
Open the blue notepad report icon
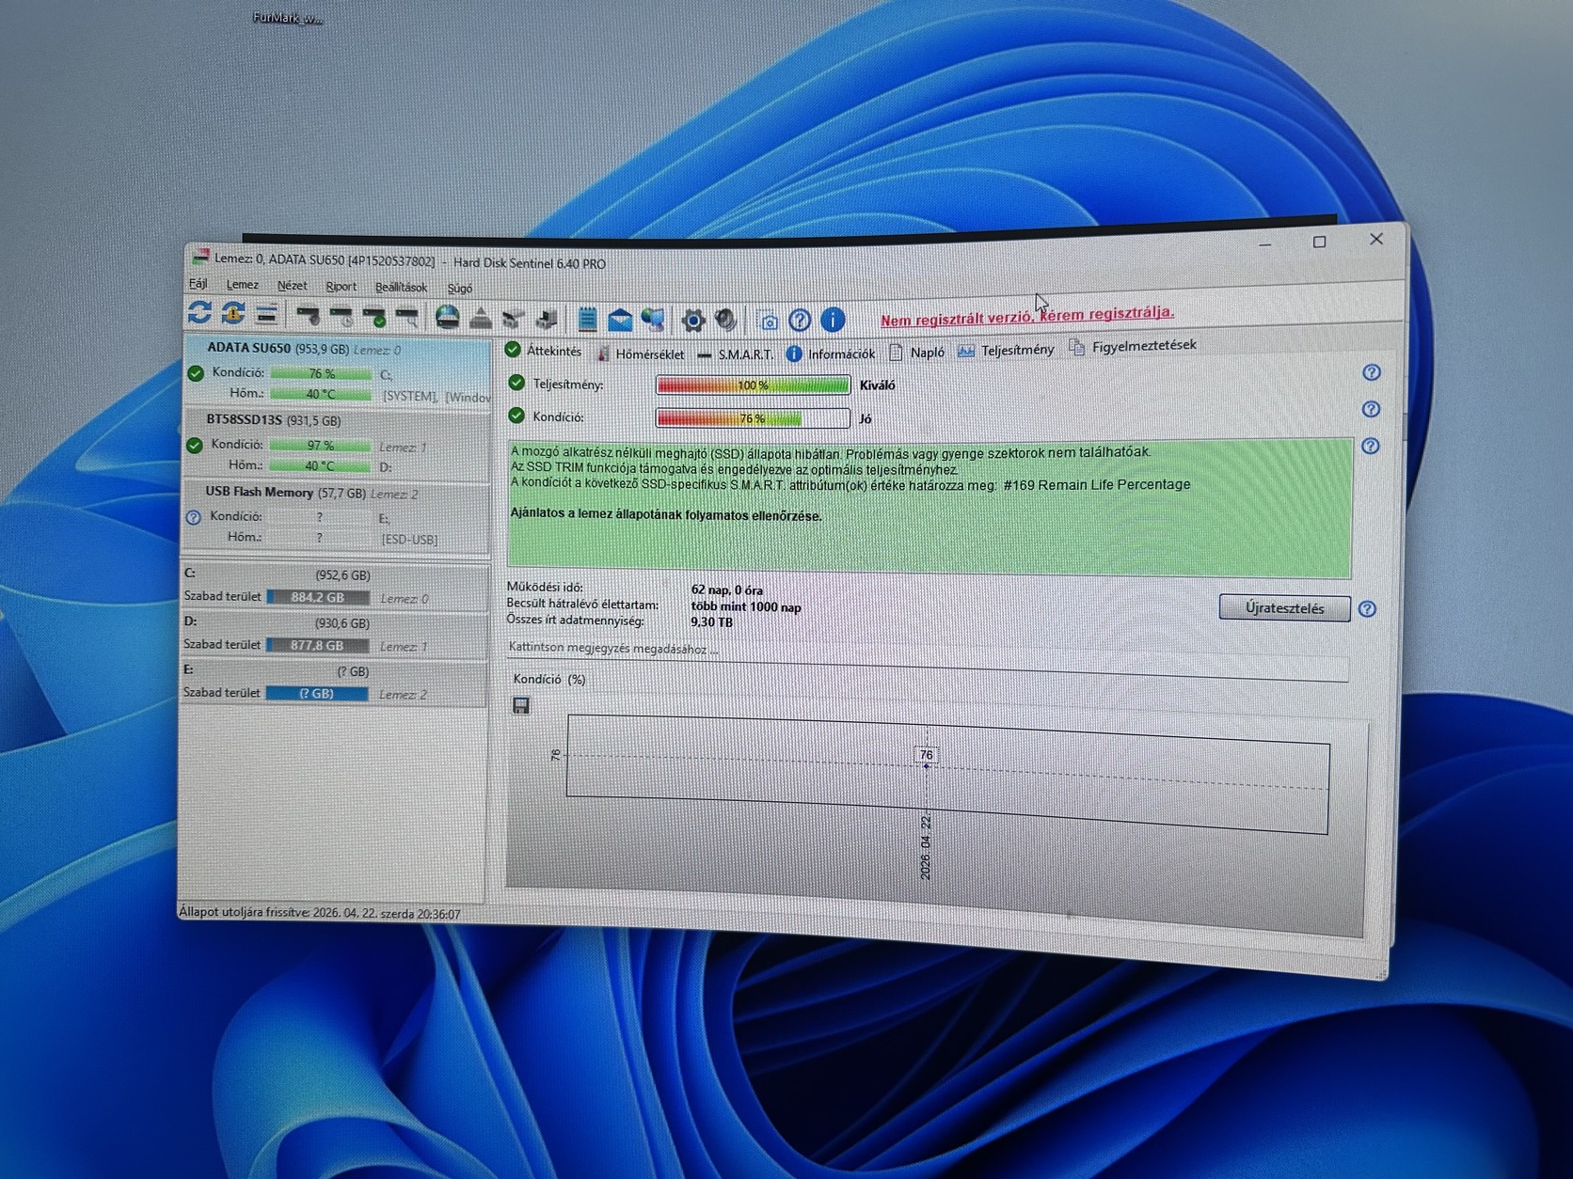(x=587, y=320)
